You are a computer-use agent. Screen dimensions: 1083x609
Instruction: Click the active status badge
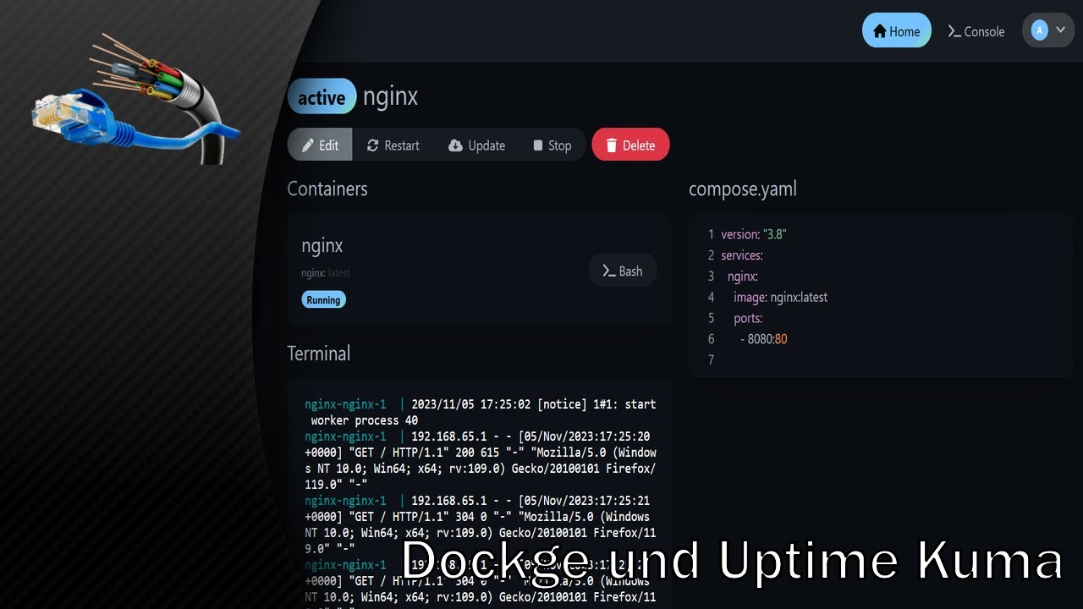tap(322, 97)
